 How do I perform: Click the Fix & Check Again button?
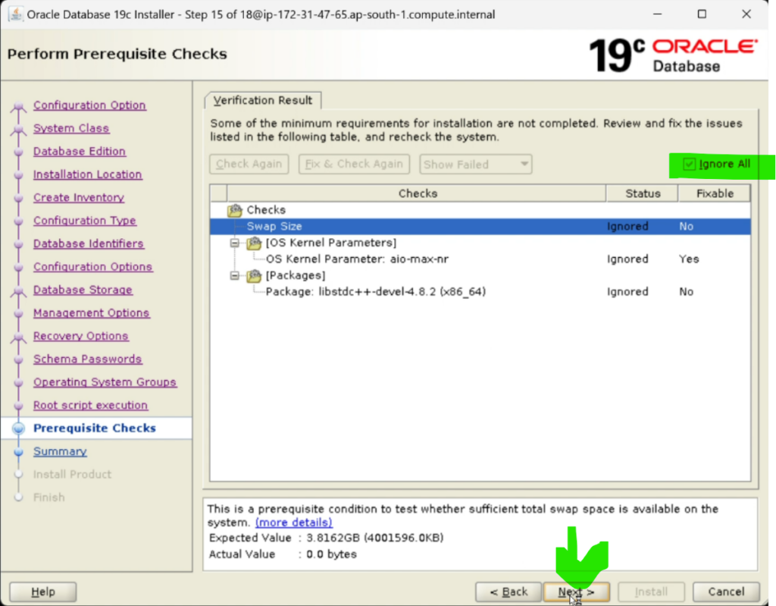(x=354, y=164)
